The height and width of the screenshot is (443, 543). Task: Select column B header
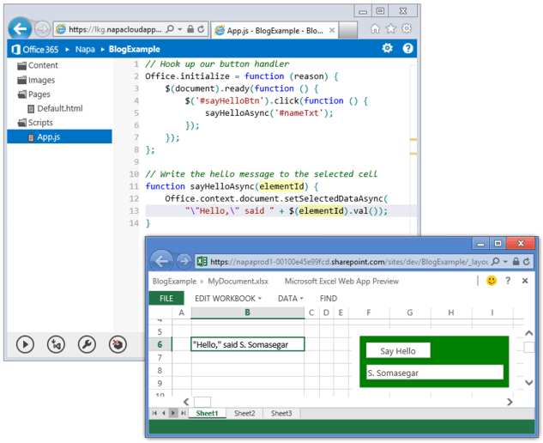click(248, 313)
